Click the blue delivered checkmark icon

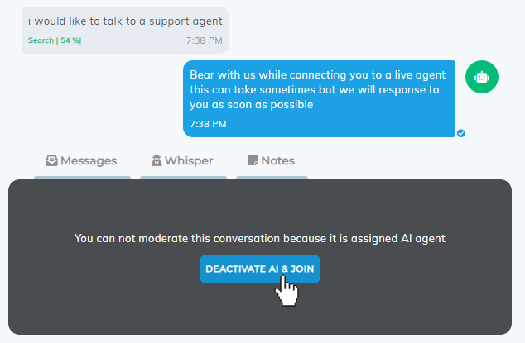click(x=460, y=133)
